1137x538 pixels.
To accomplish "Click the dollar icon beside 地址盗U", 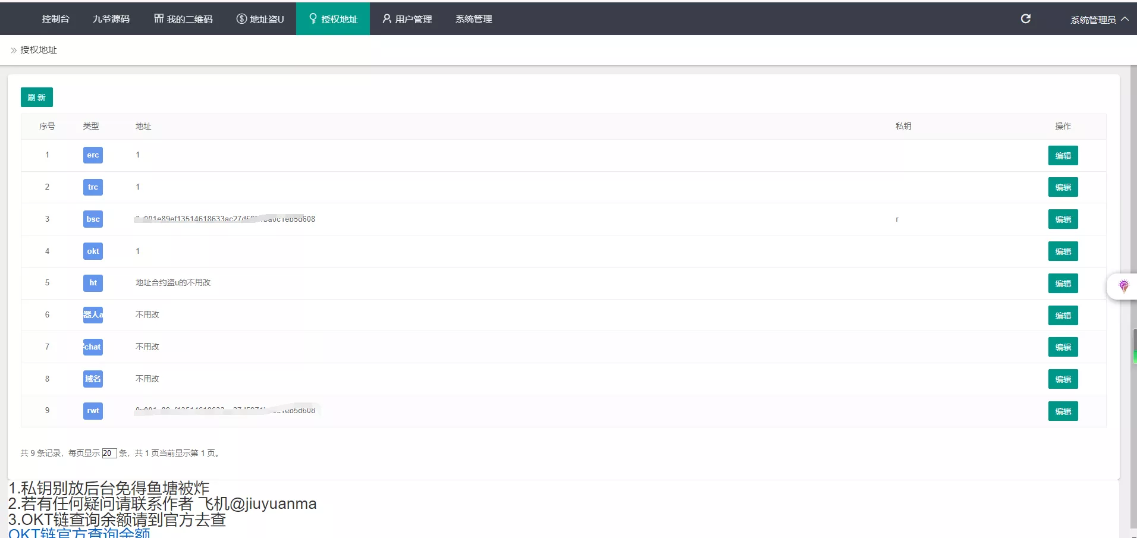I will [x=241, y=19].
